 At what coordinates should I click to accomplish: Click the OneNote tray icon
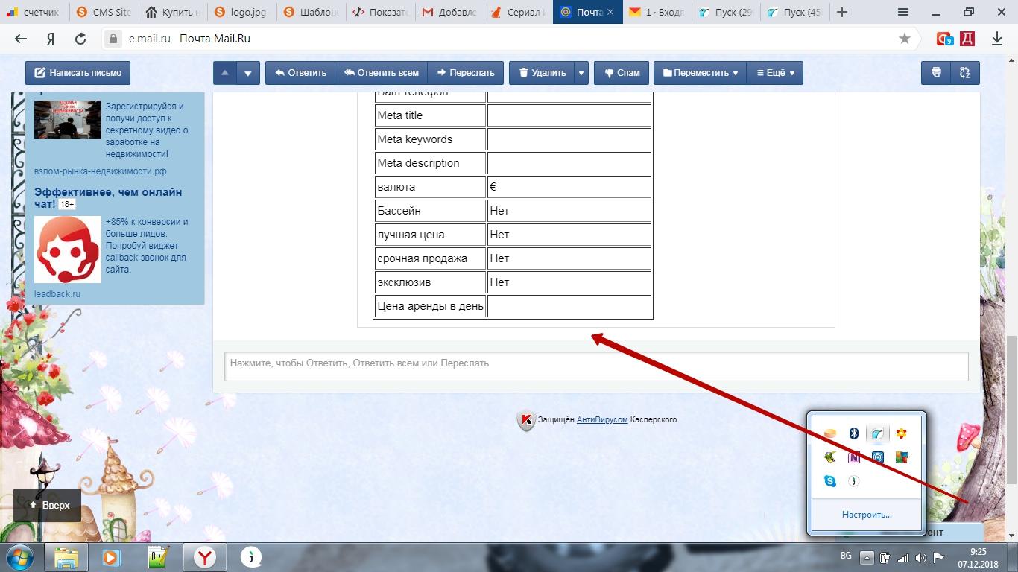pyautogui.click(x=854, y=457)
